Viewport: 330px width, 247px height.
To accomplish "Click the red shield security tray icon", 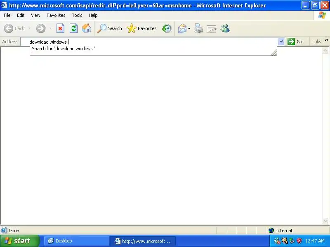I will pyautogui.click(x=299, y=241).
